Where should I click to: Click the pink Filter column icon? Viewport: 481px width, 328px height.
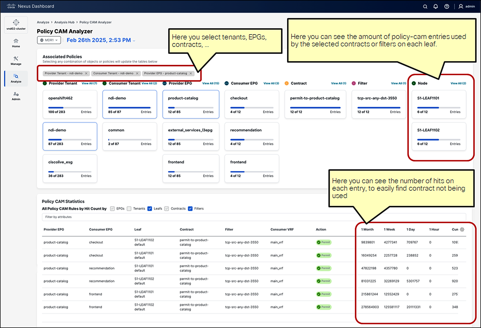pos(354,83)
